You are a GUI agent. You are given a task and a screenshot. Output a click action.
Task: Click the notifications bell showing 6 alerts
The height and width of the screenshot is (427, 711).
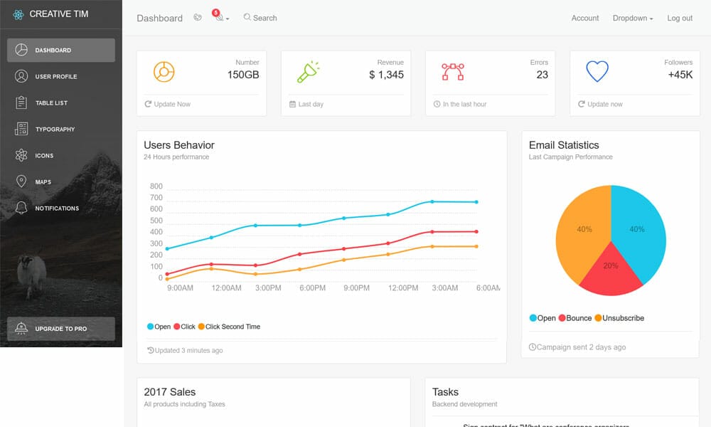(x=219, y=18)
